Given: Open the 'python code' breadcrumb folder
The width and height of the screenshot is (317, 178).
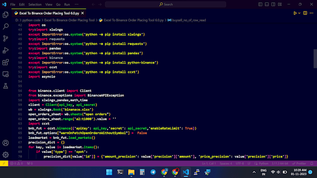Looking at the screenshot, I should [31, 20].
